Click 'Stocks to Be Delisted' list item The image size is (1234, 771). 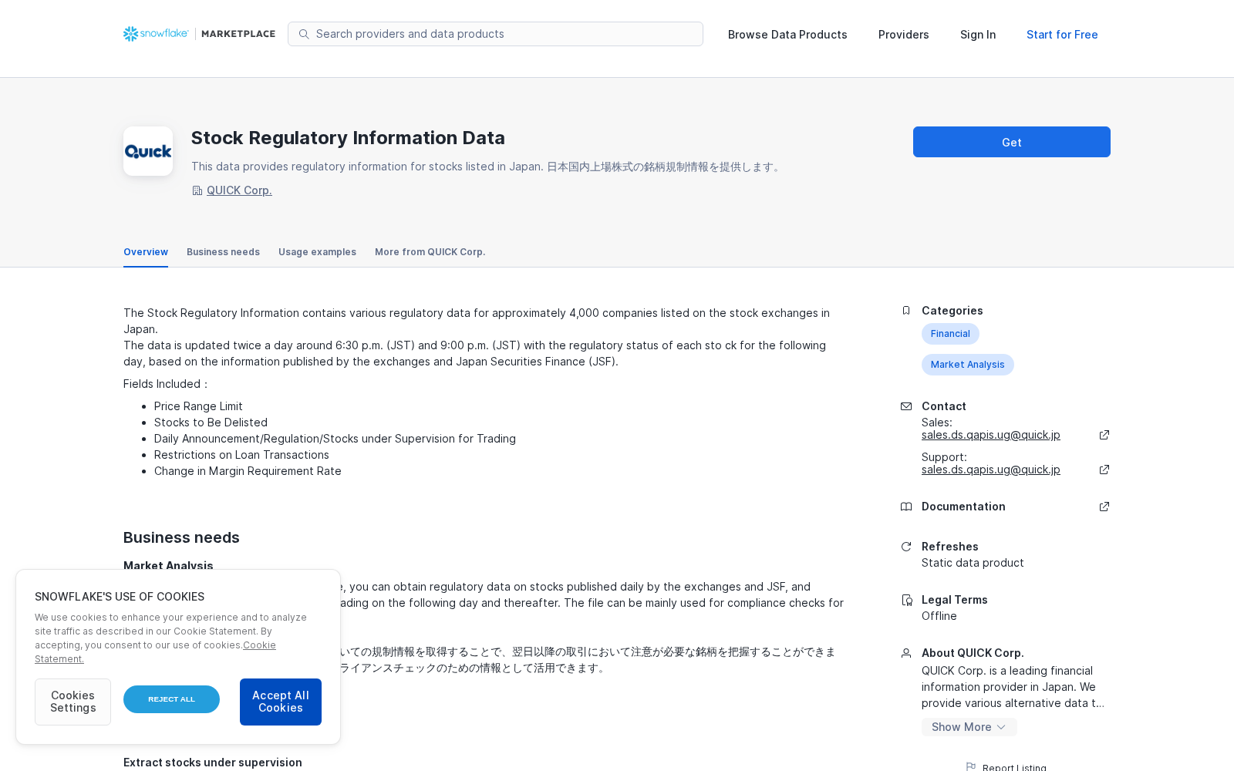pos(211,423)
